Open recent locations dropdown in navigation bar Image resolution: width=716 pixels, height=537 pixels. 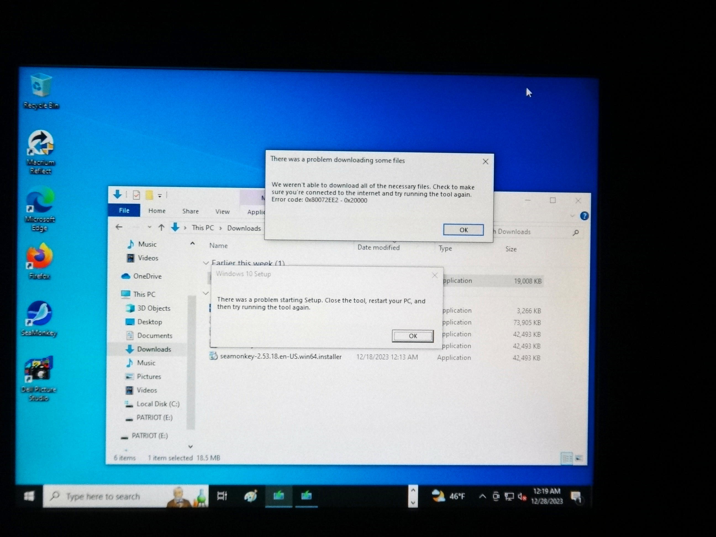tap(149, 227)
